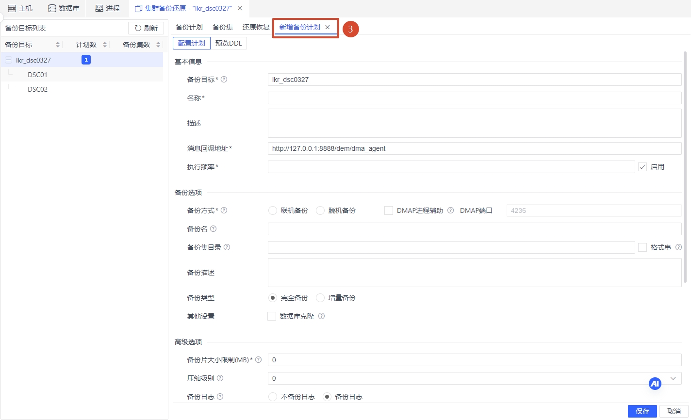This screenshot has width=691, height=420.
Task: Click the 保存 button
Action: [x=642, y=411]
